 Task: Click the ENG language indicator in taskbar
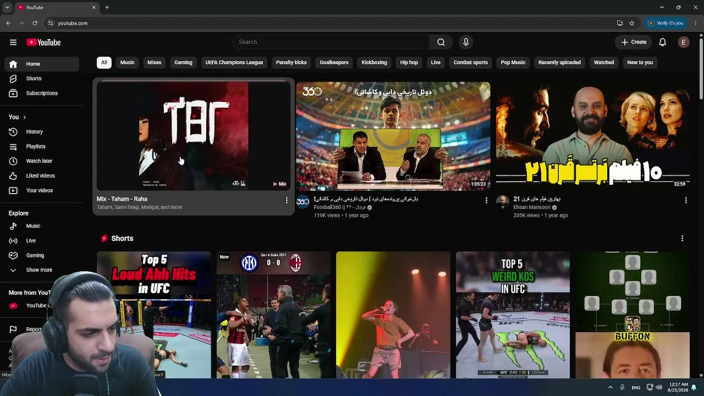tap(636, 388)
